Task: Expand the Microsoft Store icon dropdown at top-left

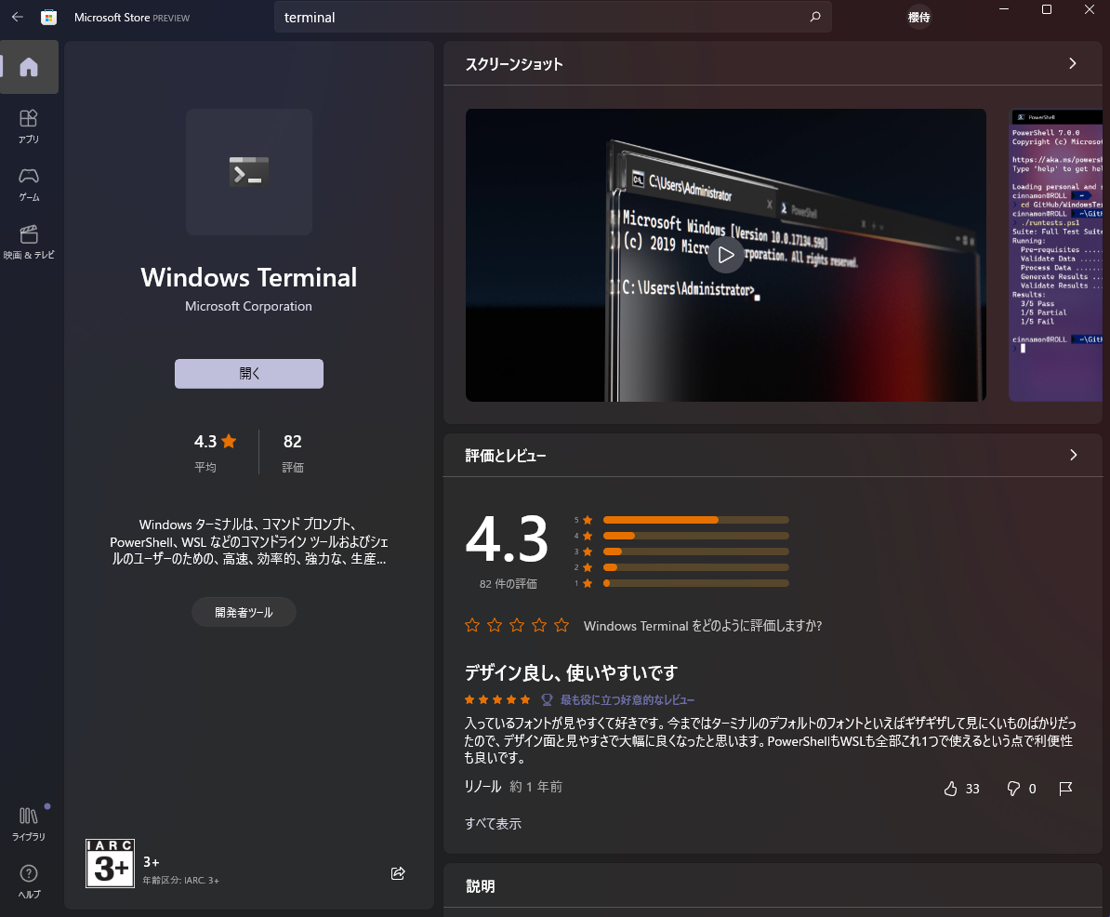Action: (48, 17)
